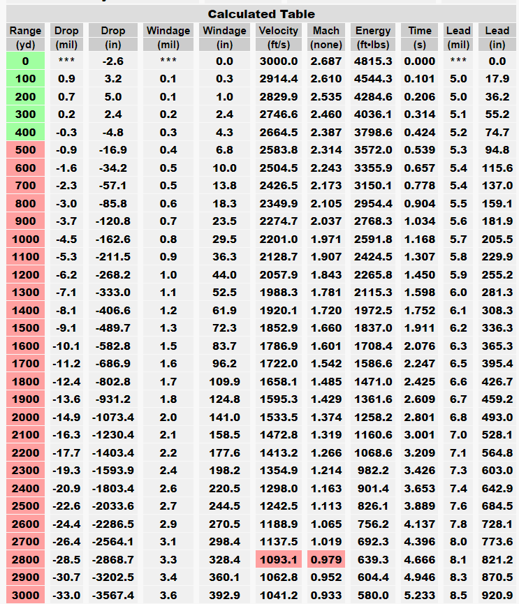
Task: Select the Windage (in) column header
Action: pyautogui.click(x=224, y=38)
